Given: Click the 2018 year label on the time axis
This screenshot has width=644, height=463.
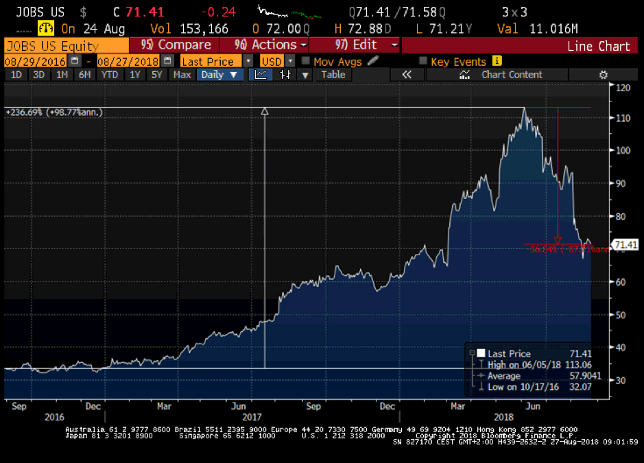Looking at the screenshot, I should point(503,417).
